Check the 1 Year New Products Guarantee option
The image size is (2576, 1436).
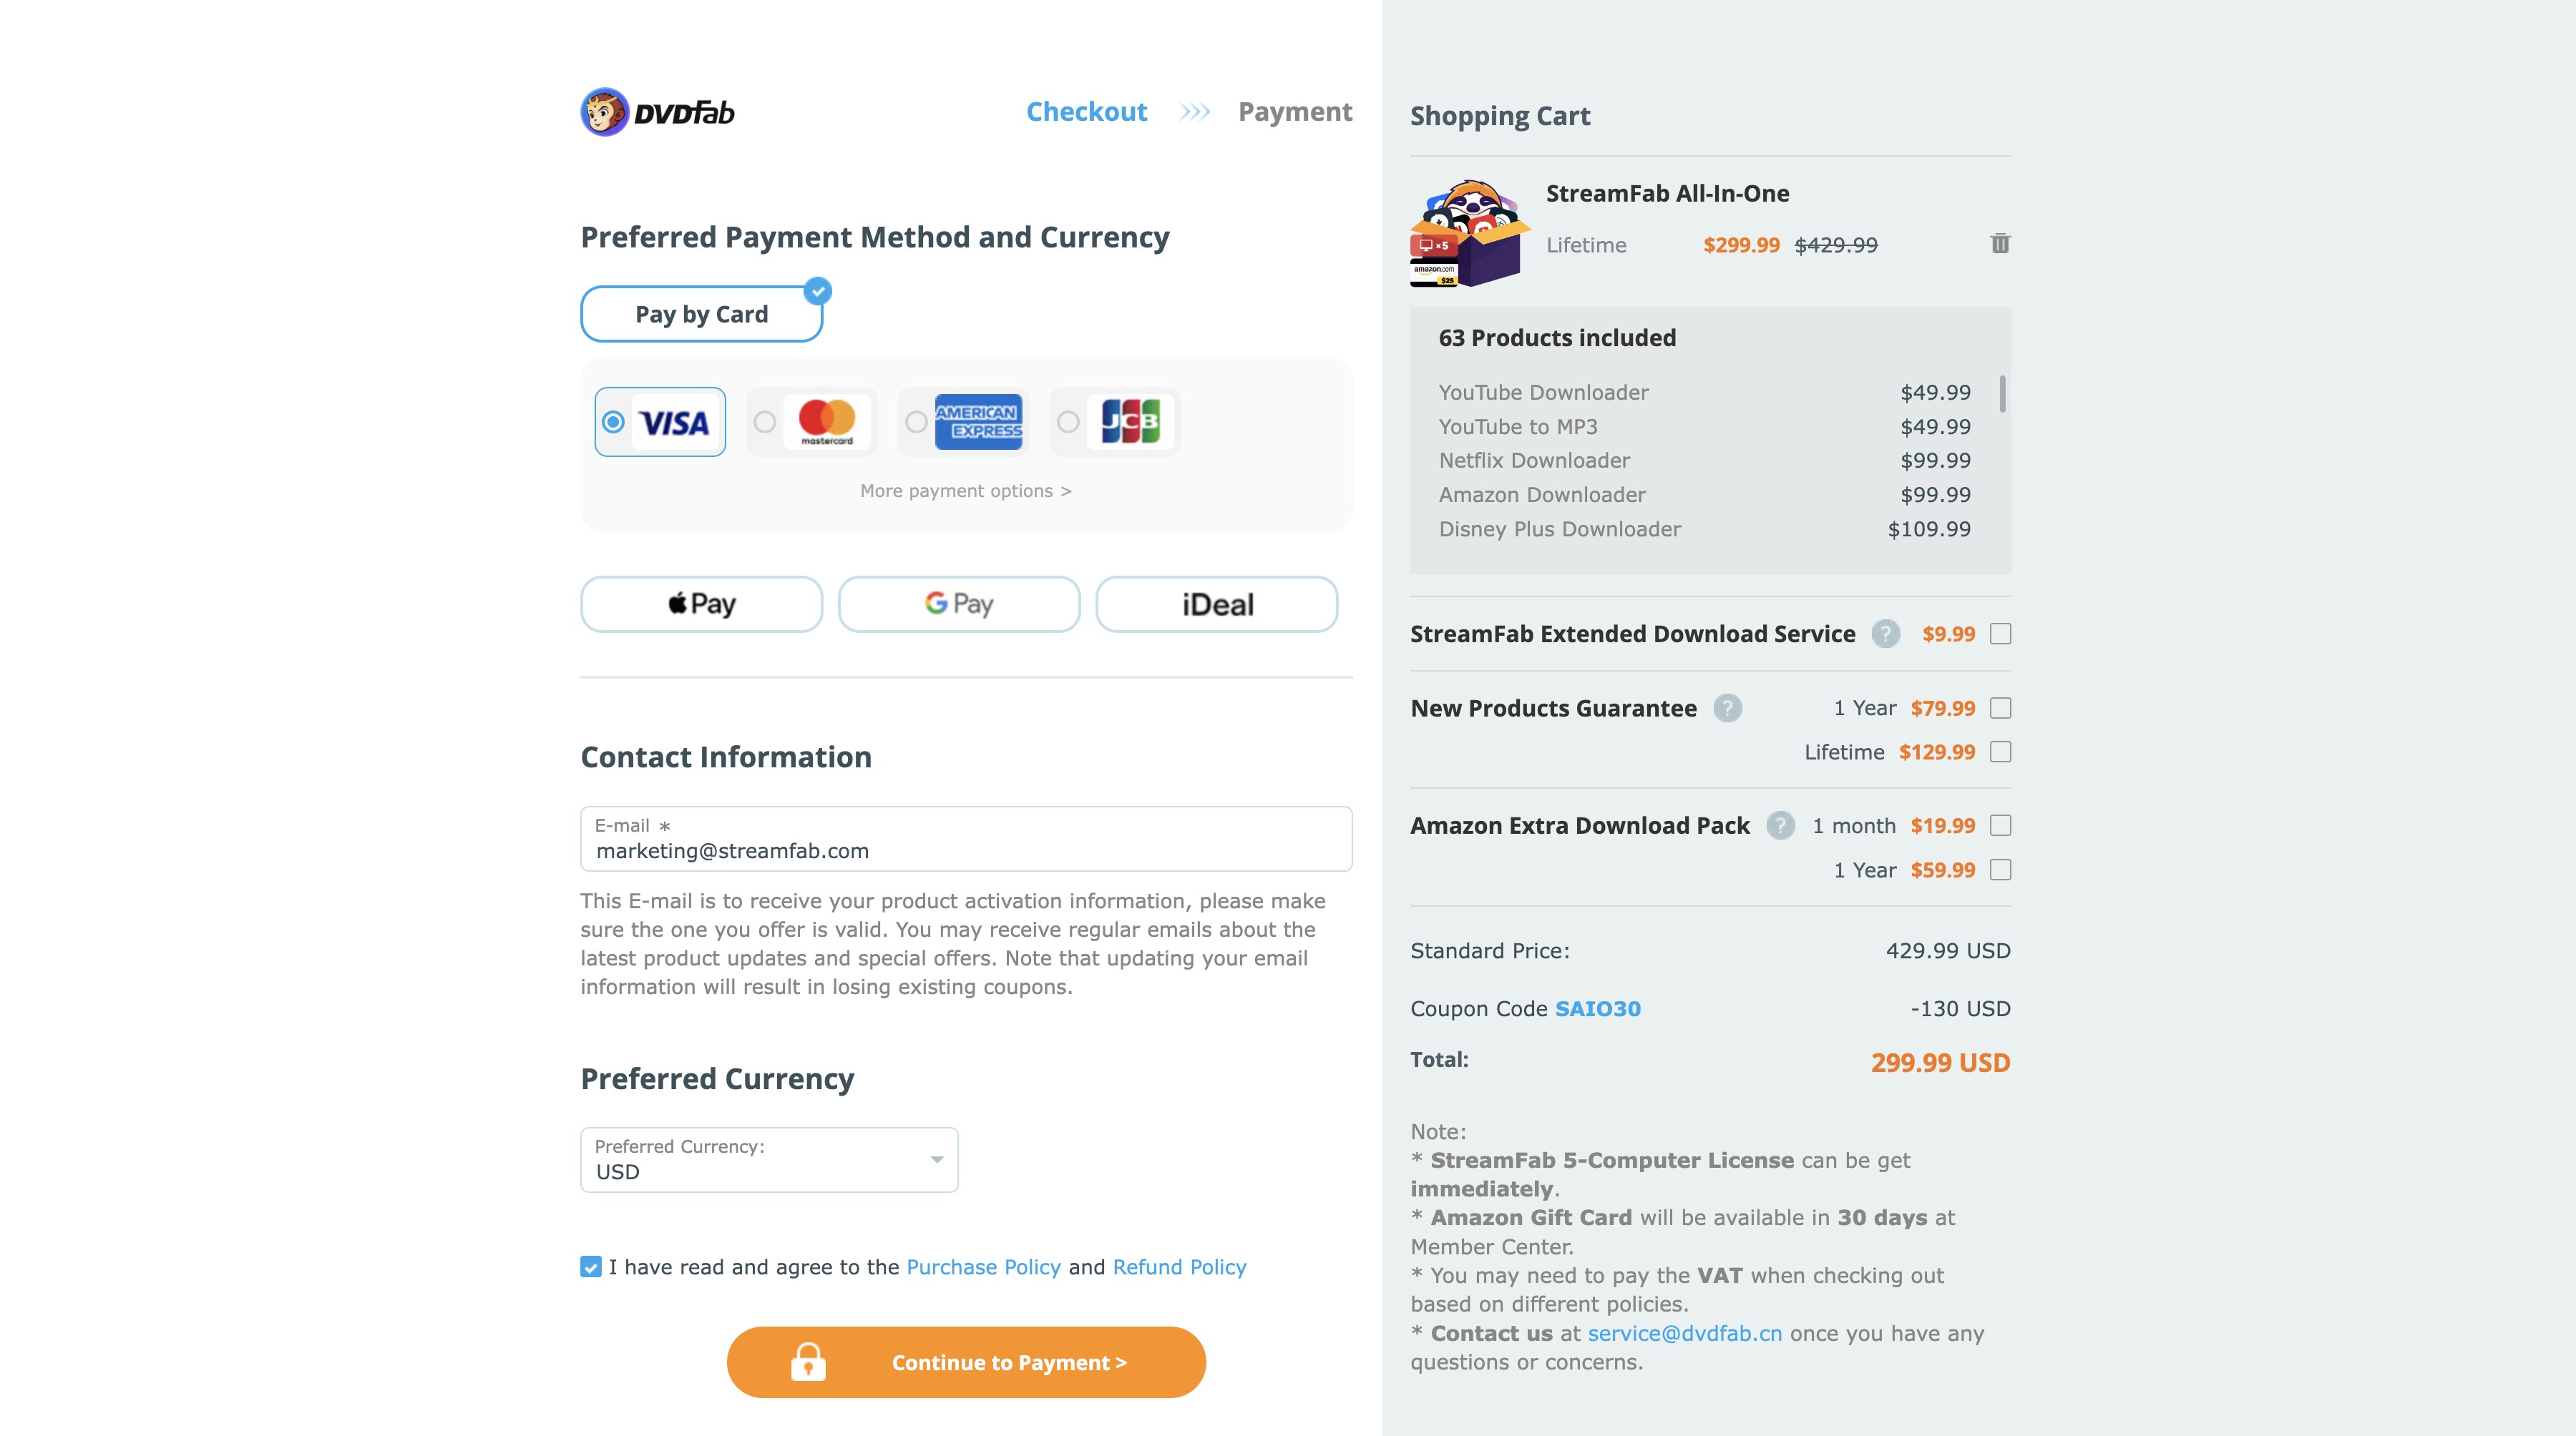point(1999,707)
